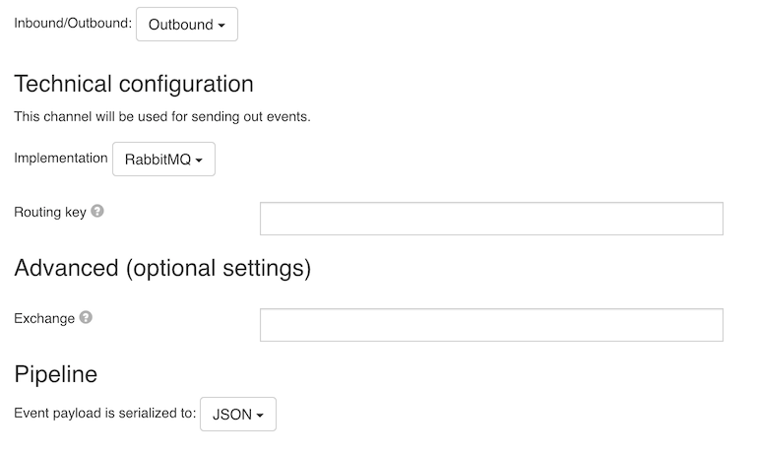Viewport: 757px width, 453px height.
Task: Expand the RabbitMQ implementation dropdown
Action: click(x=163, y=160)
